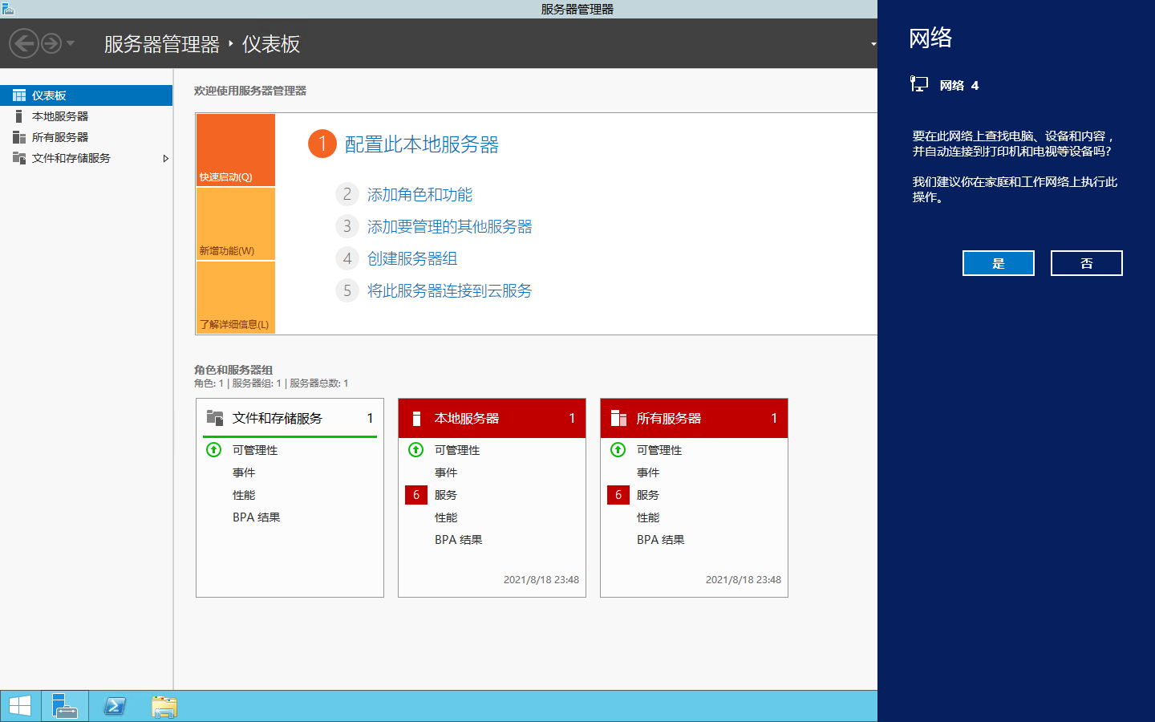1155x722 pixels.
Task: Open the 所有服务器 red tile header
Action: (694, 418)
